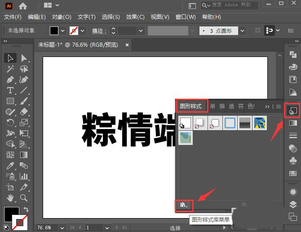Pick the Free Transform tool
This screenshot has height=232, width=301.
pos(24,133)
